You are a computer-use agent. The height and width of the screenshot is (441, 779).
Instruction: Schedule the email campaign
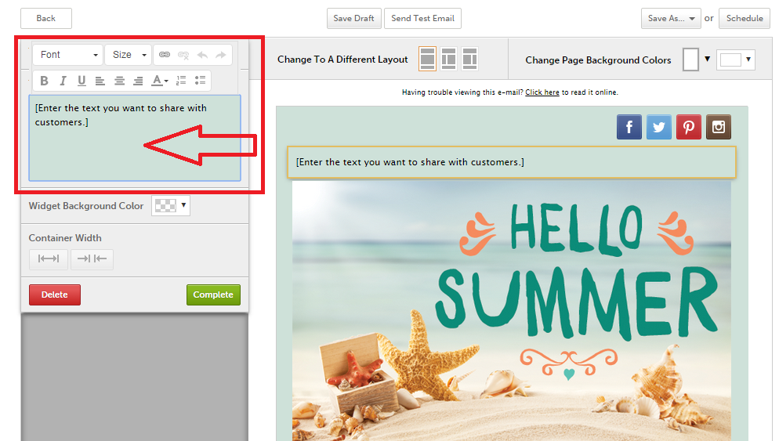[745, 18]
